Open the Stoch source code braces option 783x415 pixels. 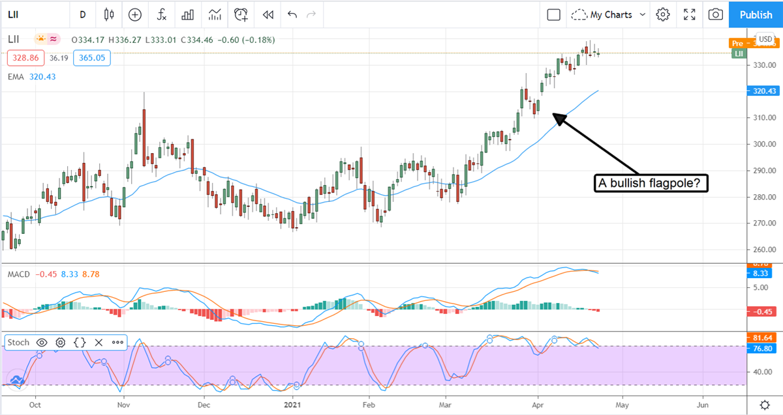tap(80, 342)
